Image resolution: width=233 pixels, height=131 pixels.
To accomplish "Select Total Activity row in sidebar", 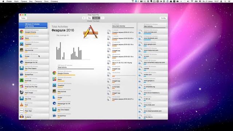I will pos(33,25).
